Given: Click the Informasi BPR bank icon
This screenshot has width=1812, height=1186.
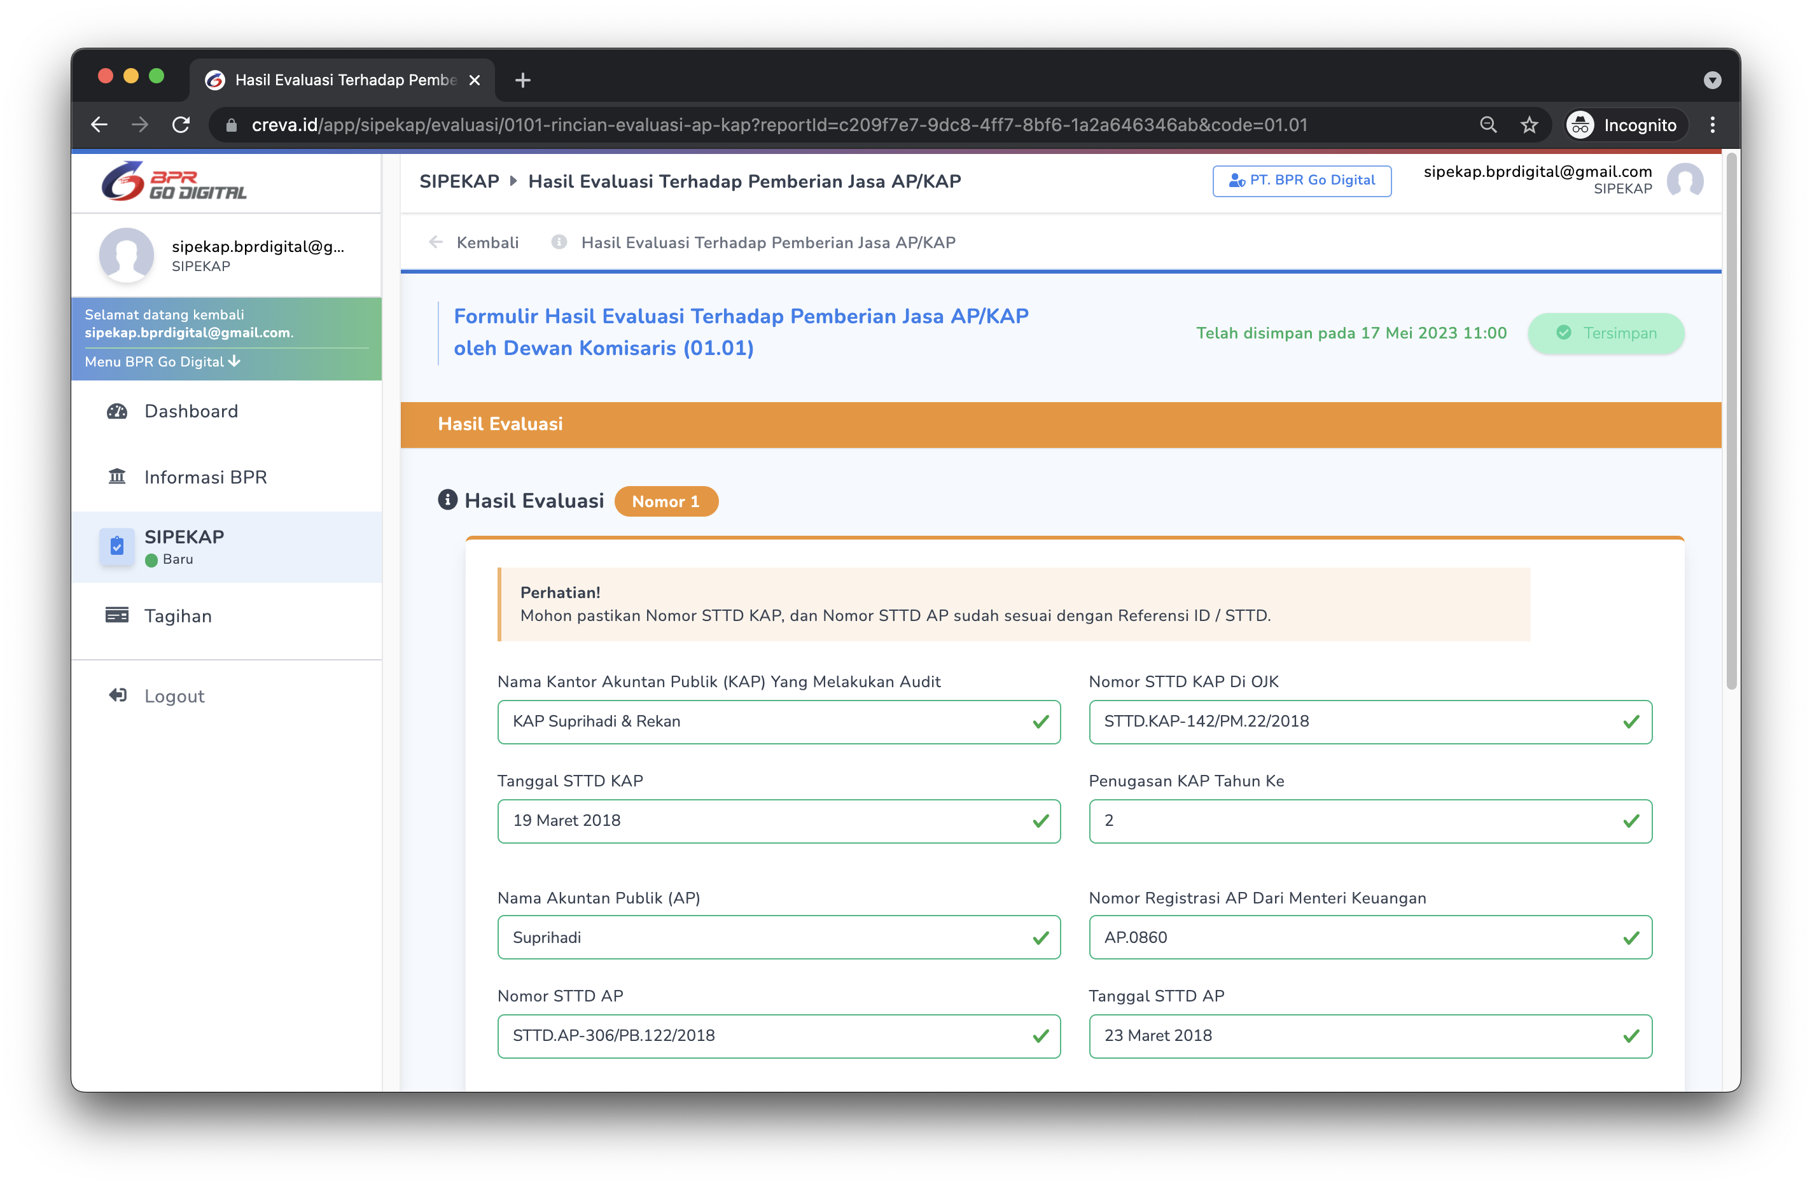Looking at the screenshot, I should (x=116, y=477).
